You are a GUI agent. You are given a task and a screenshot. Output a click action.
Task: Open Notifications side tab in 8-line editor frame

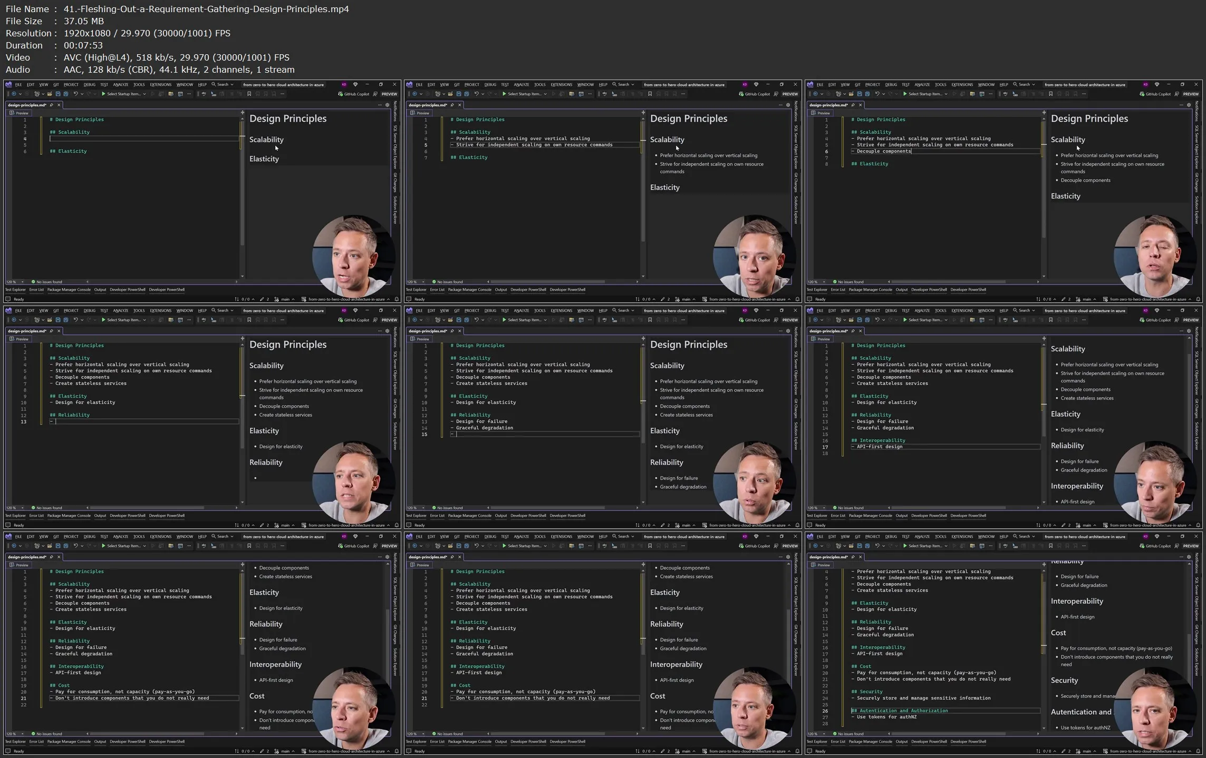pos(1197,112)
